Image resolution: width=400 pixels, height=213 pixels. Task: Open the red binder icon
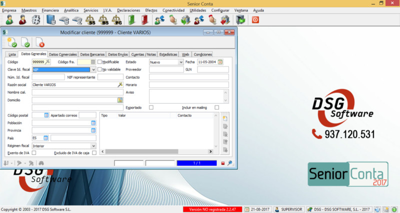tap(144, 20)
